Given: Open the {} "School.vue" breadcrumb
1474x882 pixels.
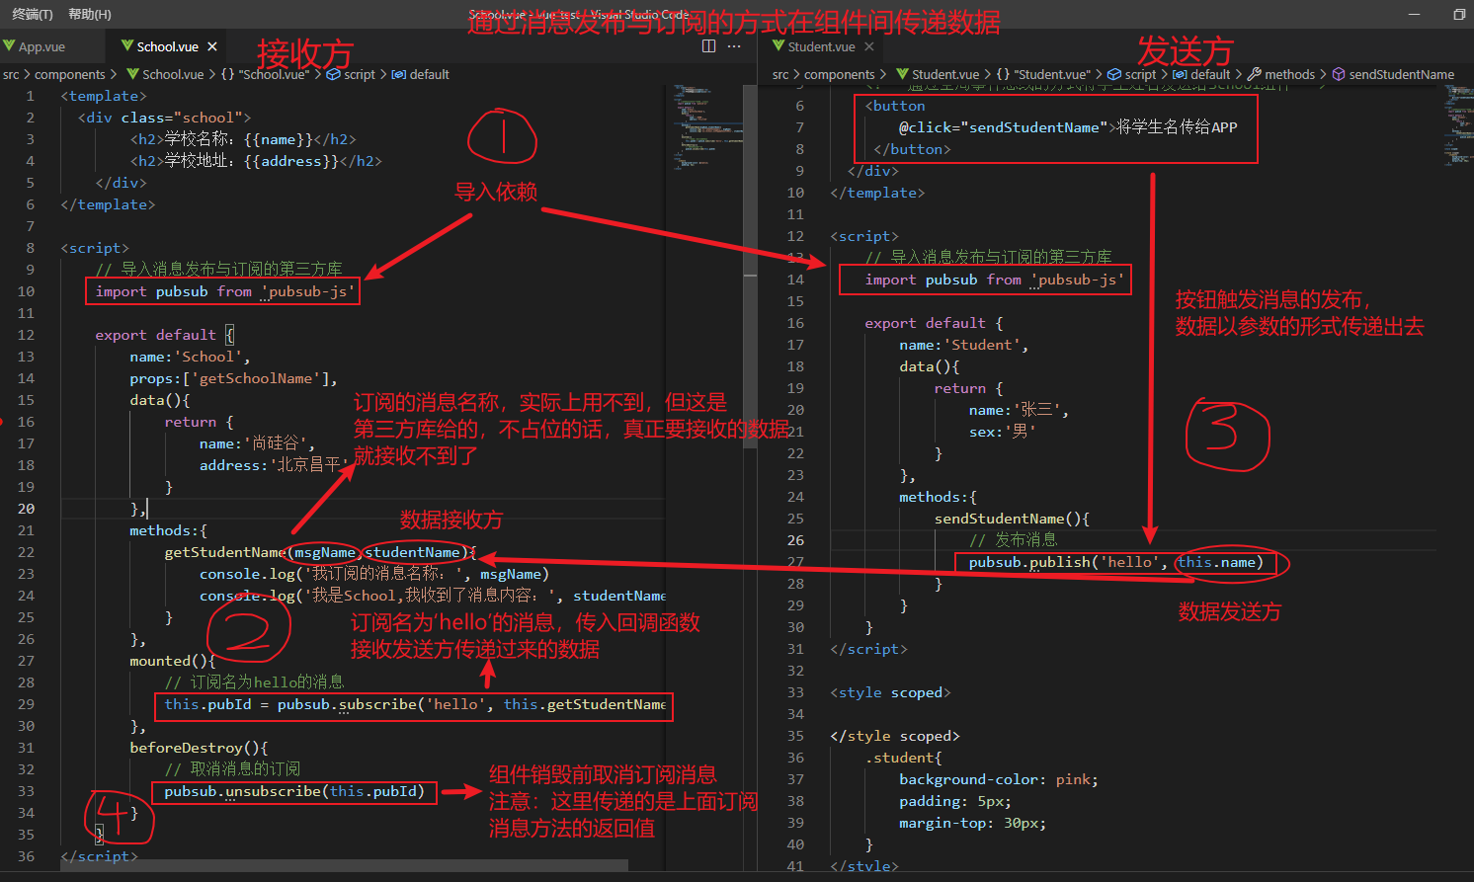Looking at the screenshot, I should pos(265,74).
